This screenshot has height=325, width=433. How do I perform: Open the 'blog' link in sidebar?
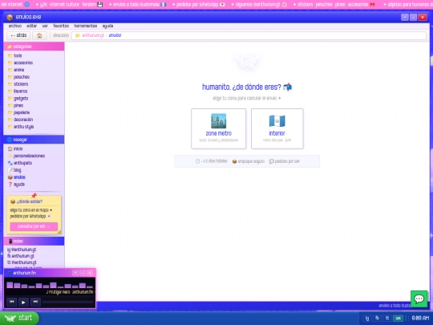tap(14, 170)
